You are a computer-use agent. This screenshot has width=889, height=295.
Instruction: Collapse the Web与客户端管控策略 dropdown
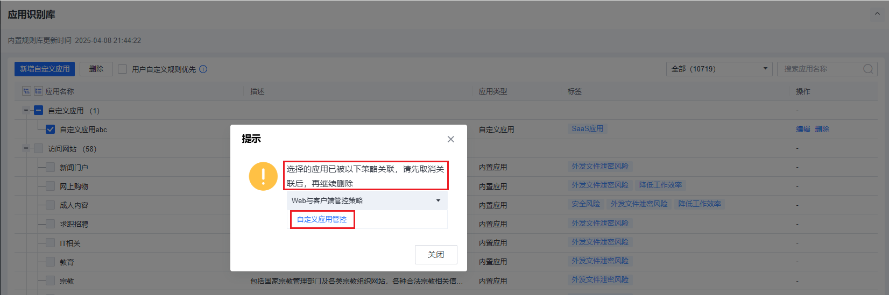click(438, 200)
